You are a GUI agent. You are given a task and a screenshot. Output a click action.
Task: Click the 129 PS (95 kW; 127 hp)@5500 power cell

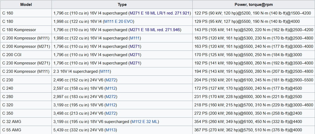point(254,21)
